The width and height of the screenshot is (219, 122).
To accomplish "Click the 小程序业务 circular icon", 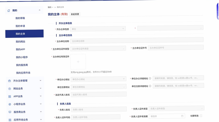I will [x=10, y=104].
